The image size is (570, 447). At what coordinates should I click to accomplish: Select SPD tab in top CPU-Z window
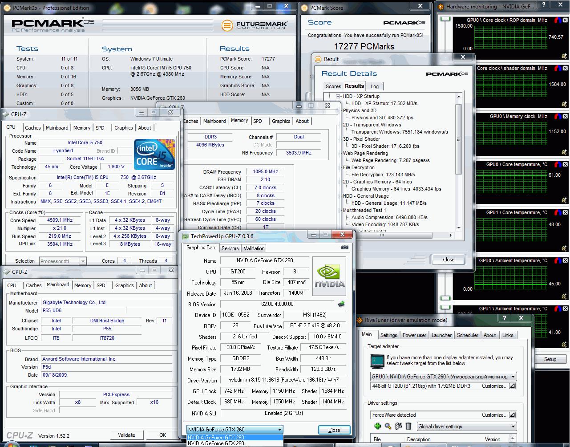pyautogui.click(x=100, y=128)
